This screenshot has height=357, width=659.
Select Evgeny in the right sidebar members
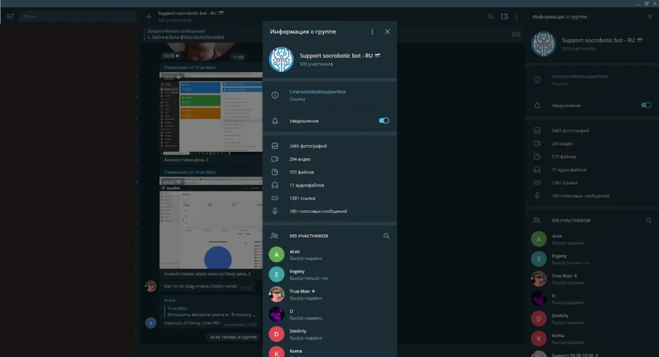592,259
